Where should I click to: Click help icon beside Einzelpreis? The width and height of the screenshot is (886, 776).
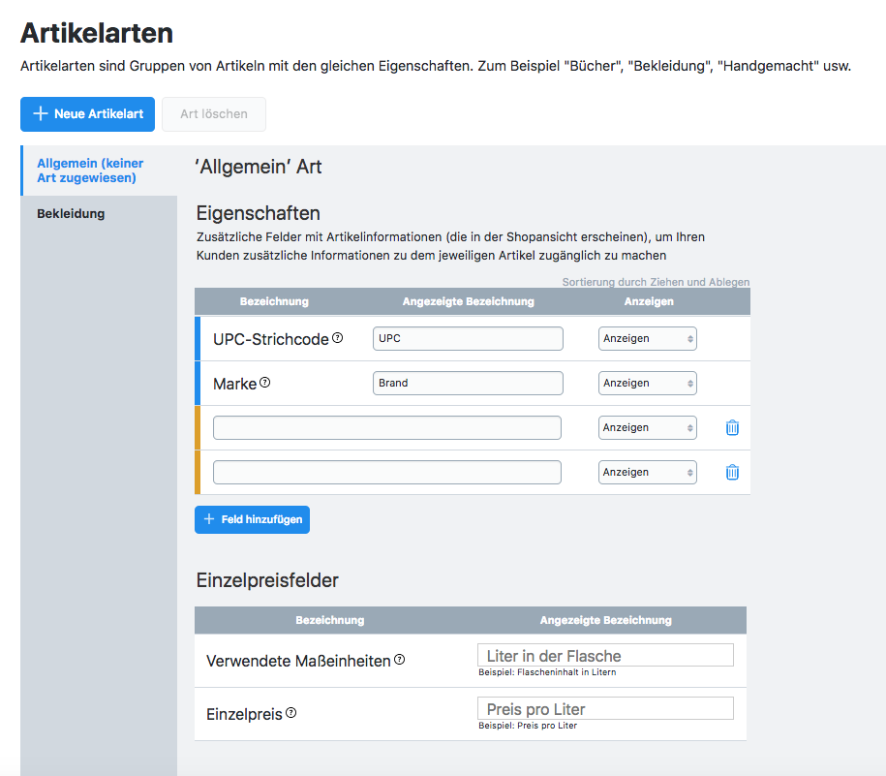tap(290, 713)
